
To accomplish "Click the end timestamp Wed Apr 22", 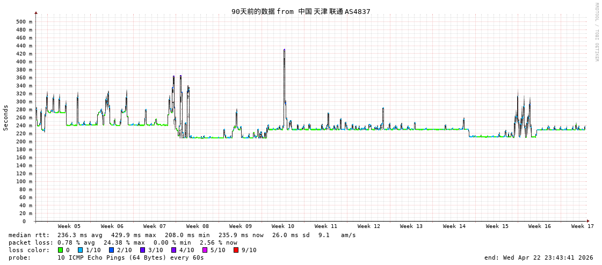I will pyautogui.click(x=539, y=257).
